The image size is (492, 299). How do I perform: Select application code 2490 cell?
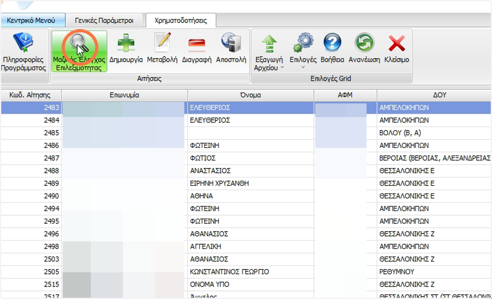click(31, 196)
